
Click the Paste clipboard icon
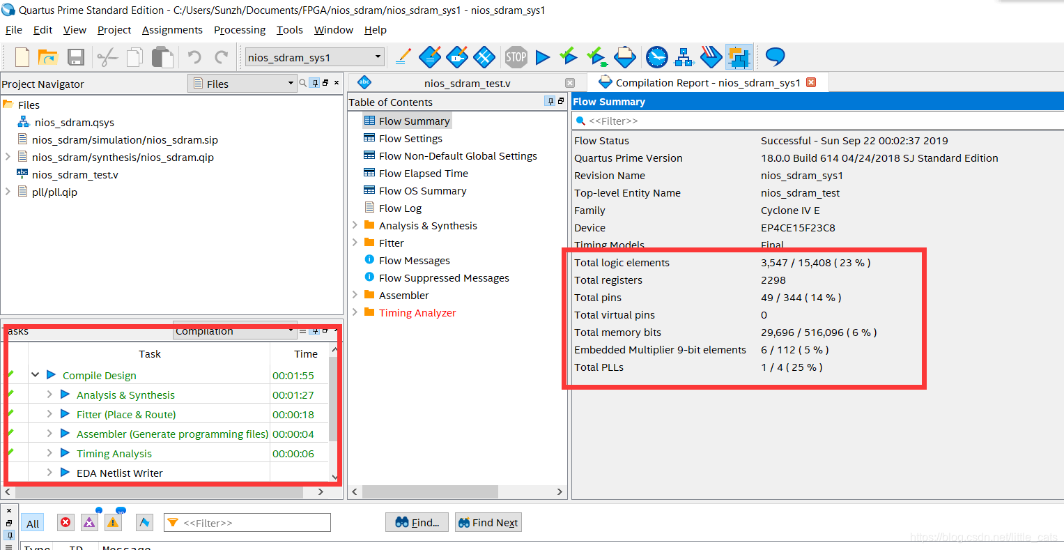pos(162,57)
